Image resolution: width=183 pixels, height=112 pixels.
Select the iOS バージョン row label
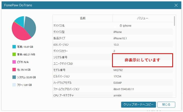point(61,45)
